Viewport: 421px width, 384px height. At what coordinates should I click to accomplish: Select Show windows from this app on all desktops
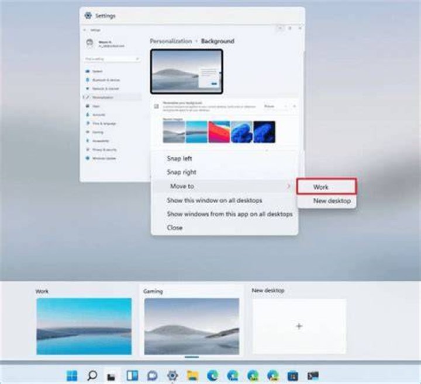pos(230,214)
